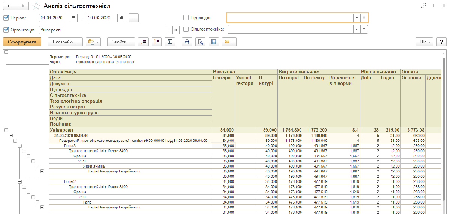Open calendar for end date 30.06.2020

pyautogui.click(x=121, y=18)
